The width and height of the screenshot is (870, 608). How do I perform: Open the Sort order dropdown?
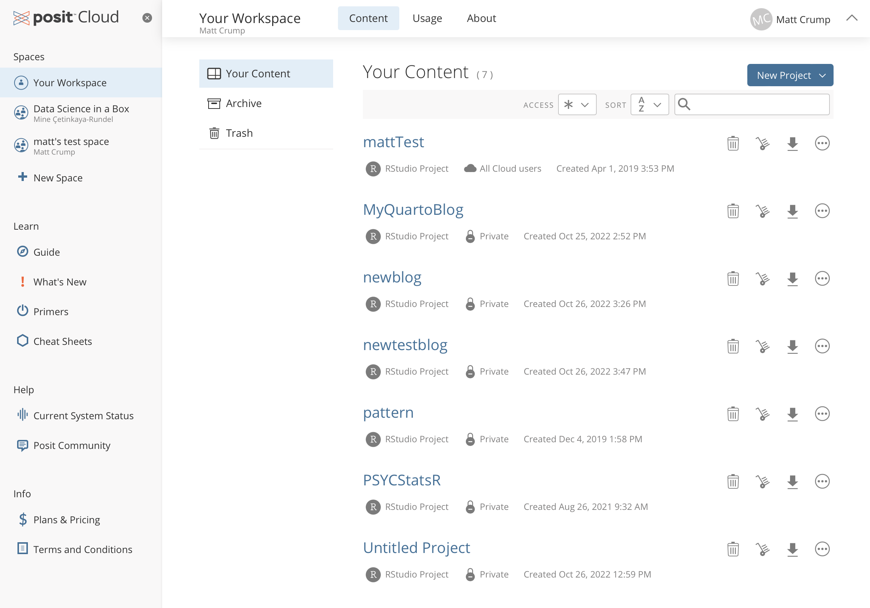point(649,104)
